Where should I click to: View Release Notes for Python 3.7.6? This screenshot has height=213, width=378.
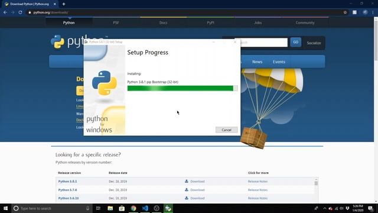(x=258, y=190)
